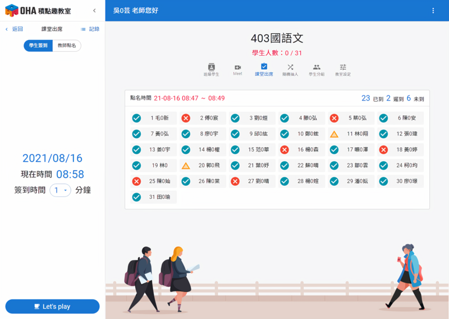Switch to the 學生簽到 tab
This screenshot has width=449, height=319.
click(x=38, y=46)
